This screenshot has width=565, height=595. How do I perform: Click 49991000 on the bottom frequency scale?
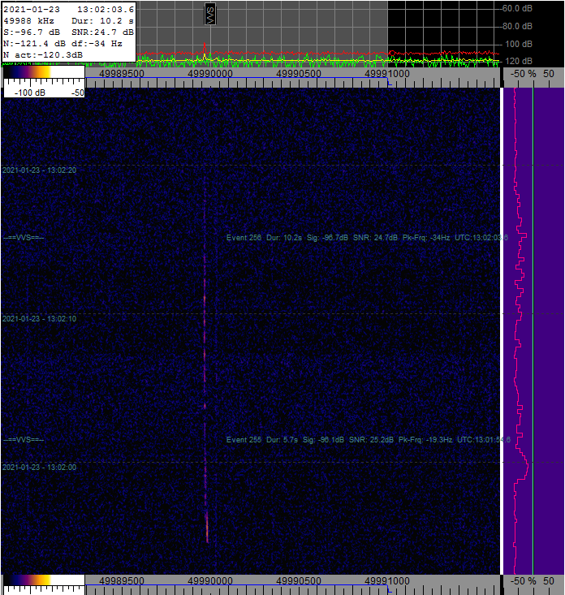point(387,580)
